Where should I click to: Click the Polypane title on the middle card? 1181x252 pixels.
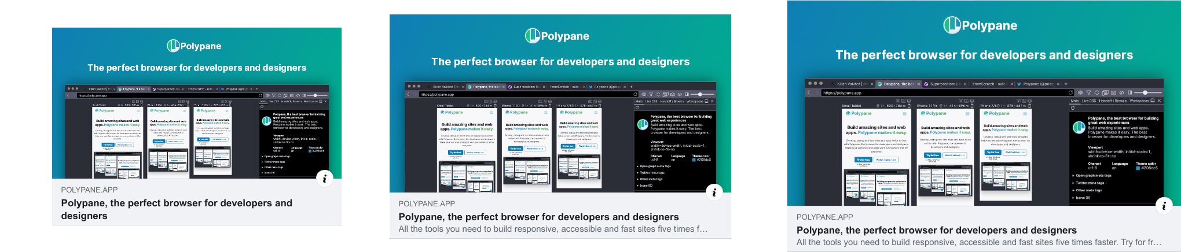(538, 217)
